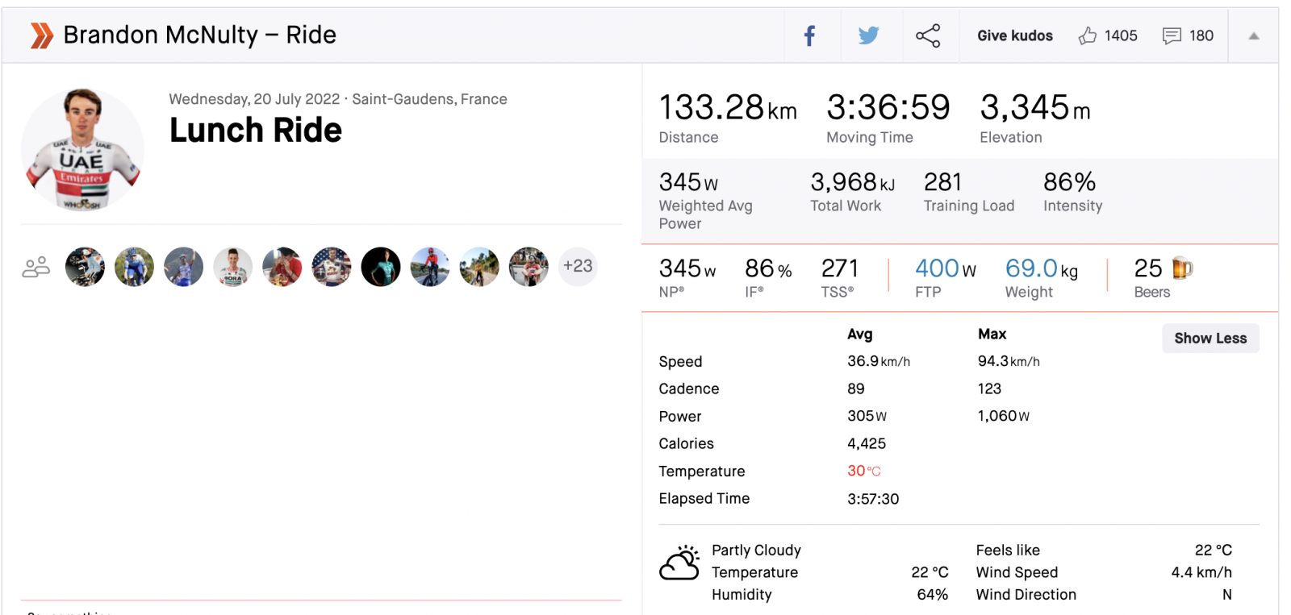
Task: Click the 123 max cadence value
Action: click(x=989, y=389)
